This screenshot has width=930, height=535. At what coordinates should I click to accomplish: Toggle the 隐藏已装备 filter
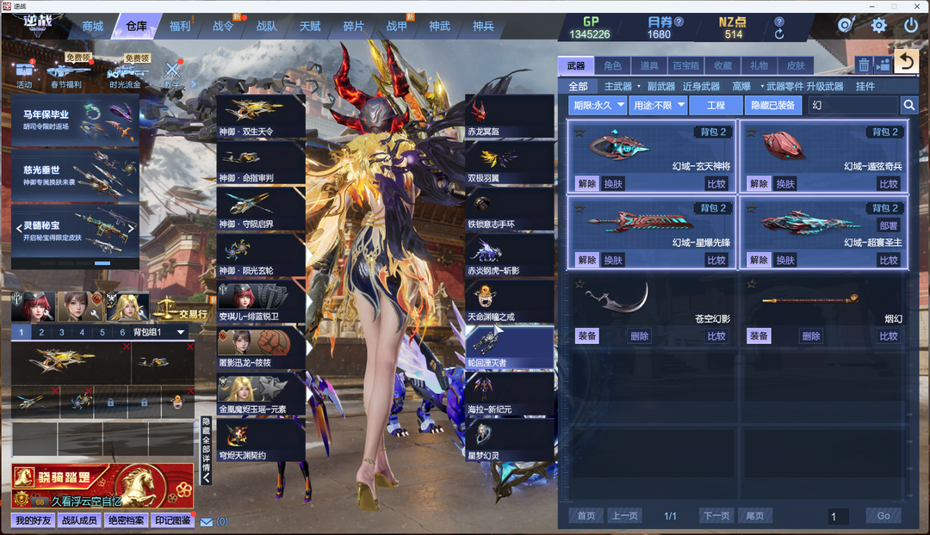[773, 105]
